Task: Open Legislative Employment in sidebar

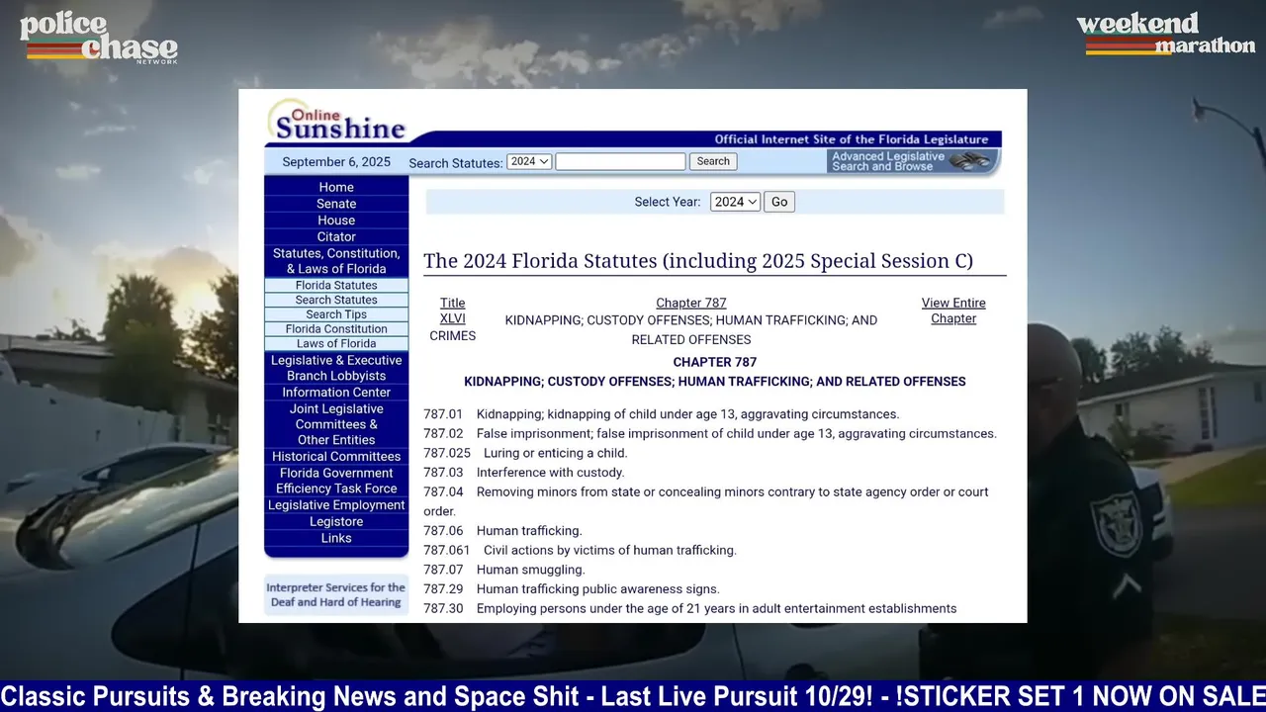Action: [336, 505]
